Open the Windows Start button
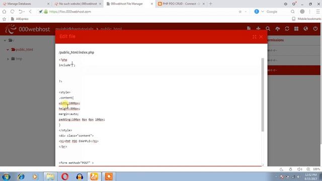The image size is (322, 181). click(7, 176)
